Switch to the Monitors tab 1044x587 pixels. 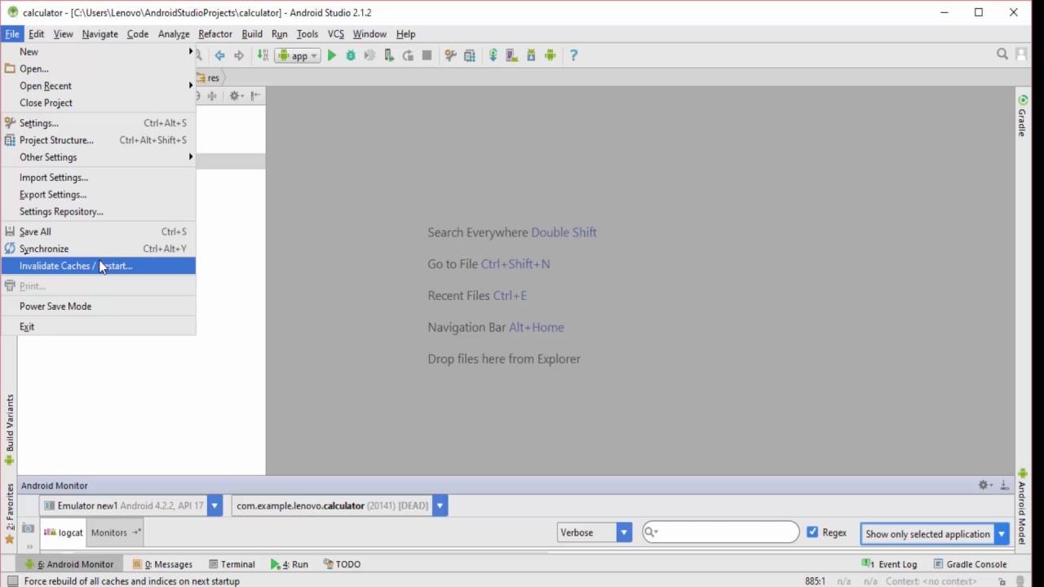pos(115,532)
